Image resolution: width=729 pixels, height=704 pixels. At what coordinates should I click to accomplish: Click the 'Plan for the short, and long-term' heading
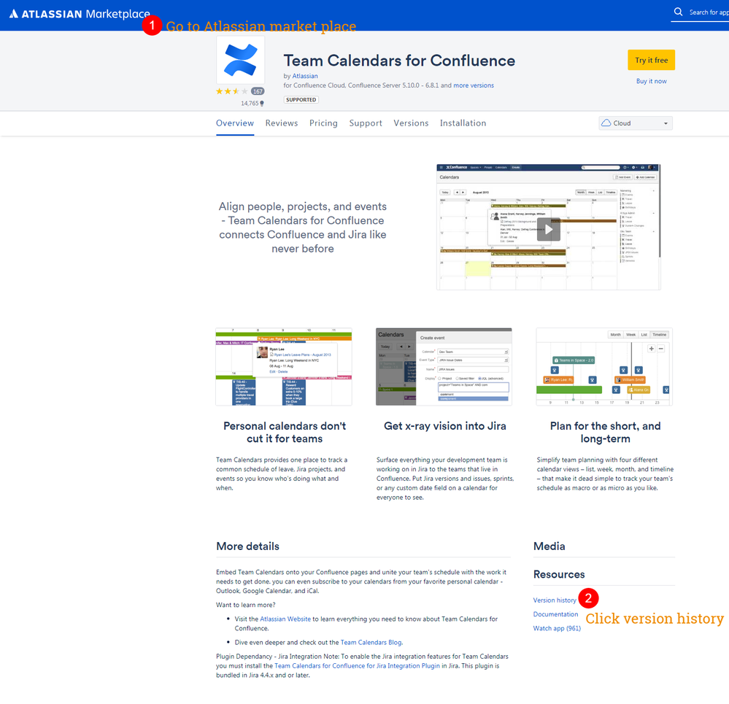point(605,432)
